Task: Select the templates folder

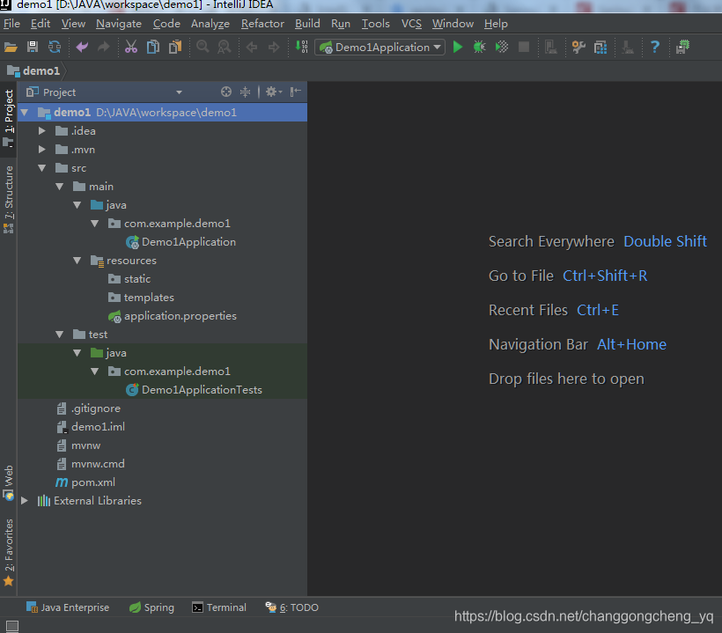Action: (149, 298)
